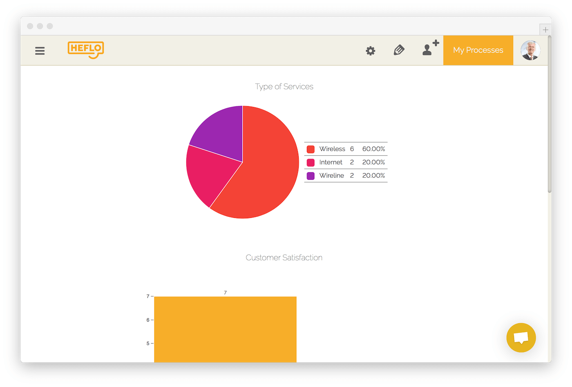This screenshot has width=572, height=387.
Task: Select the pencil edit icon
Action: click(x=399, y=50)
